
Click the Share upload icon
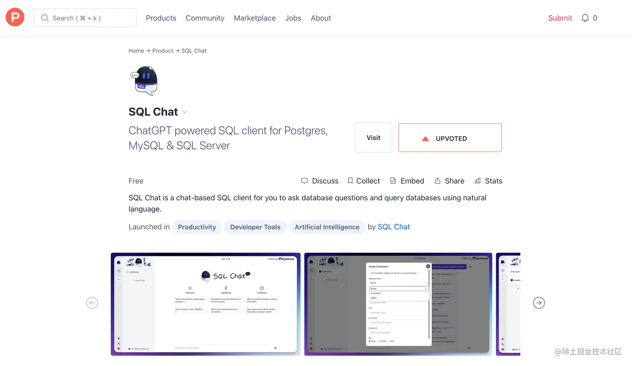(x=437, y=181)
